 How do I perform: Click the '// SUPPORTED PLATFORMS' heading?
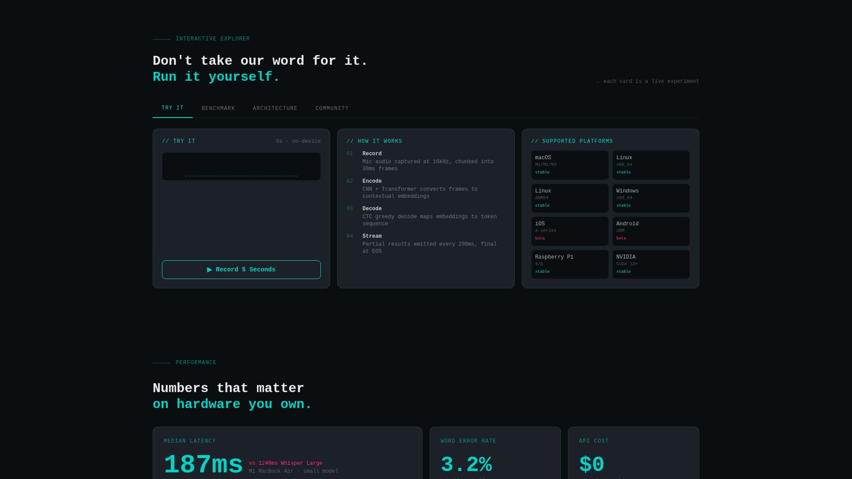click(x=572, y=141)
